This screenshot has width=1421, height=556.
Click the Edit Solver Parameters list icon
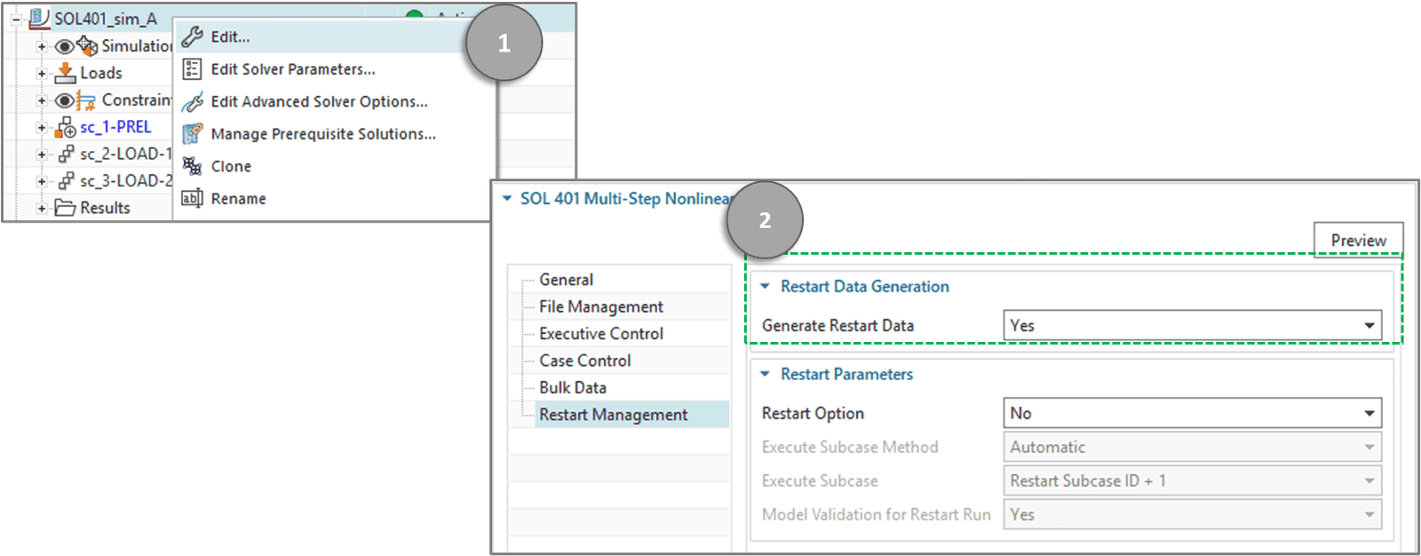pos(192,69)
